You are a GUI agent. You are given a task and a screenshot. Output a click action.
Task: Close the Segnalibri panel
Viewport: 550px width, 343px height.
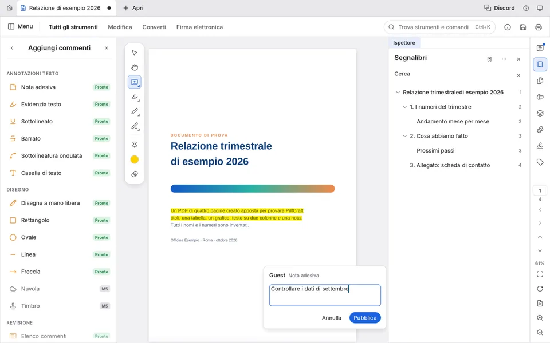click(x=518, y=59)
